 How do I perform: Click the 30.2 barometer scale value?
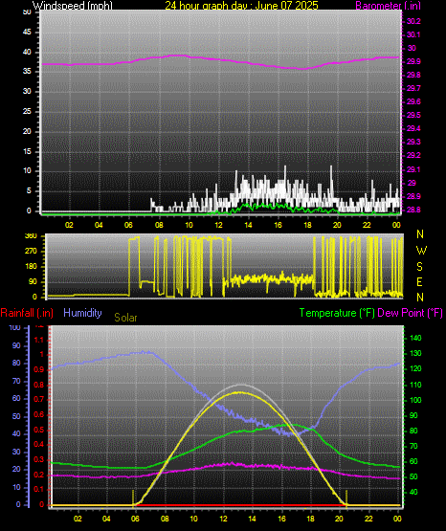(x=413, y=21)
